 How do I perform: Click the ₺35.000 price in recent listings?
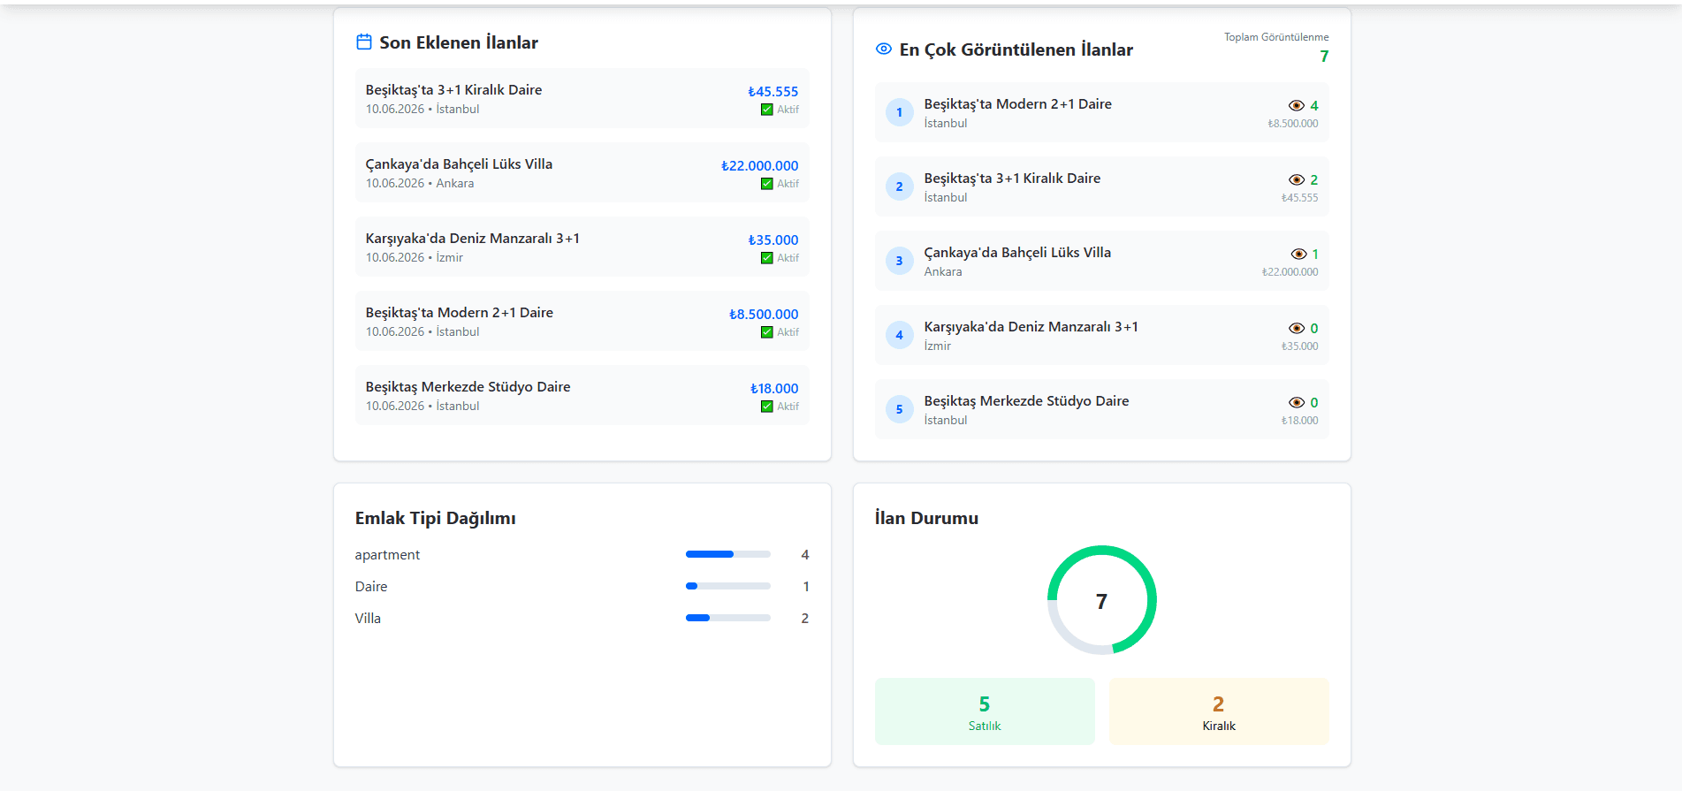tap(773, 240)
